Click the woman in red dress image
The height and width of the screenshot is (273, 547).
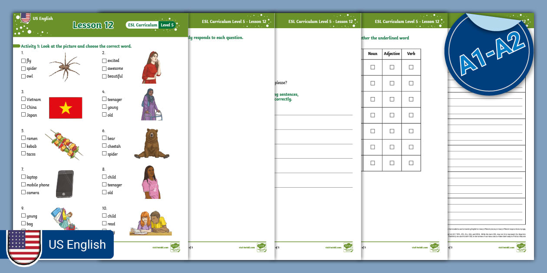[x=151, y=67]
